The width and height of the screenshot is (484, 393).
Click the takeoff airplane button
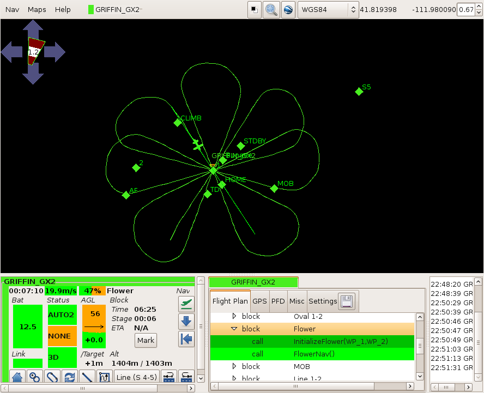pyautogui.click(x=186, y=304)
